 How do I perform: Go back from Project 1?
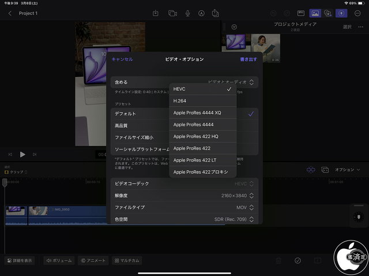[10, 13]
